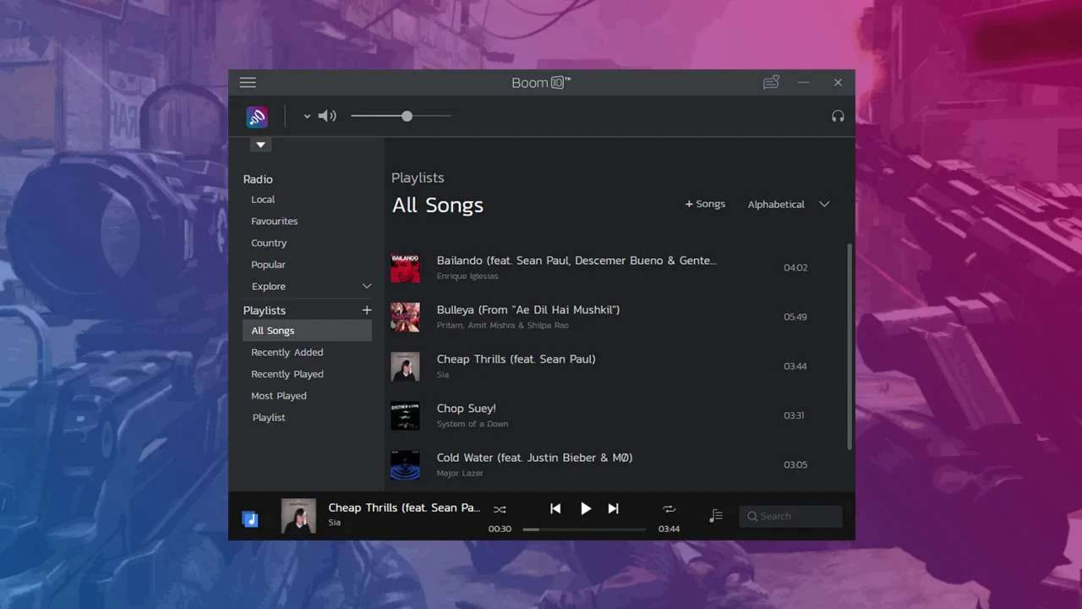Click the "03:05" duration of Cold Water
Image resolution: width=1082 pixels, height=609 pixels.
(x=795, y=465)
